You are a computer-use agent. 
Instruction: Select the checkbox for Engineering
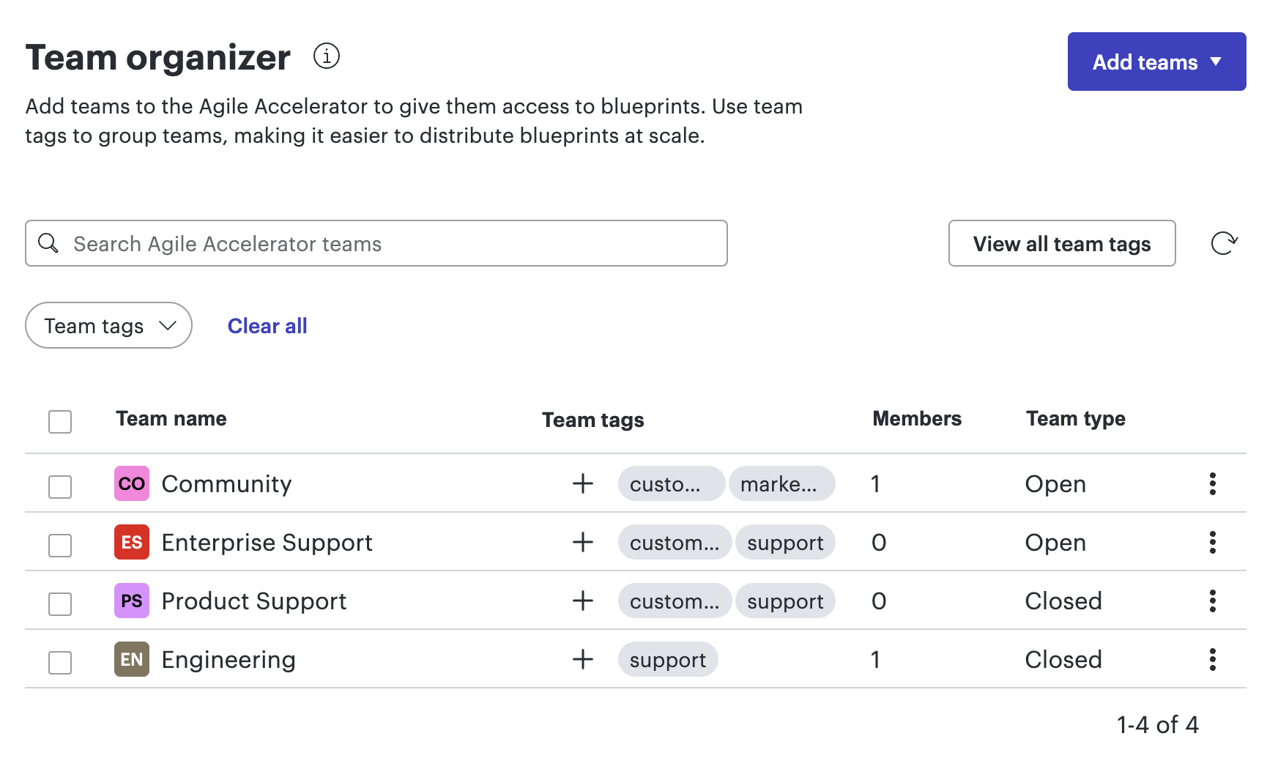59,661
